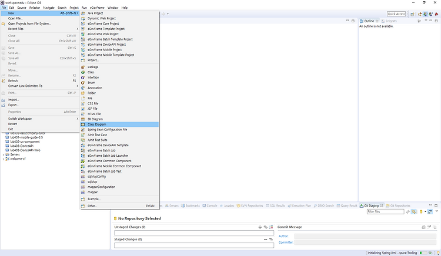Create a new HTML File
This screenshot has height=256, width=441.
pos(119,114)
